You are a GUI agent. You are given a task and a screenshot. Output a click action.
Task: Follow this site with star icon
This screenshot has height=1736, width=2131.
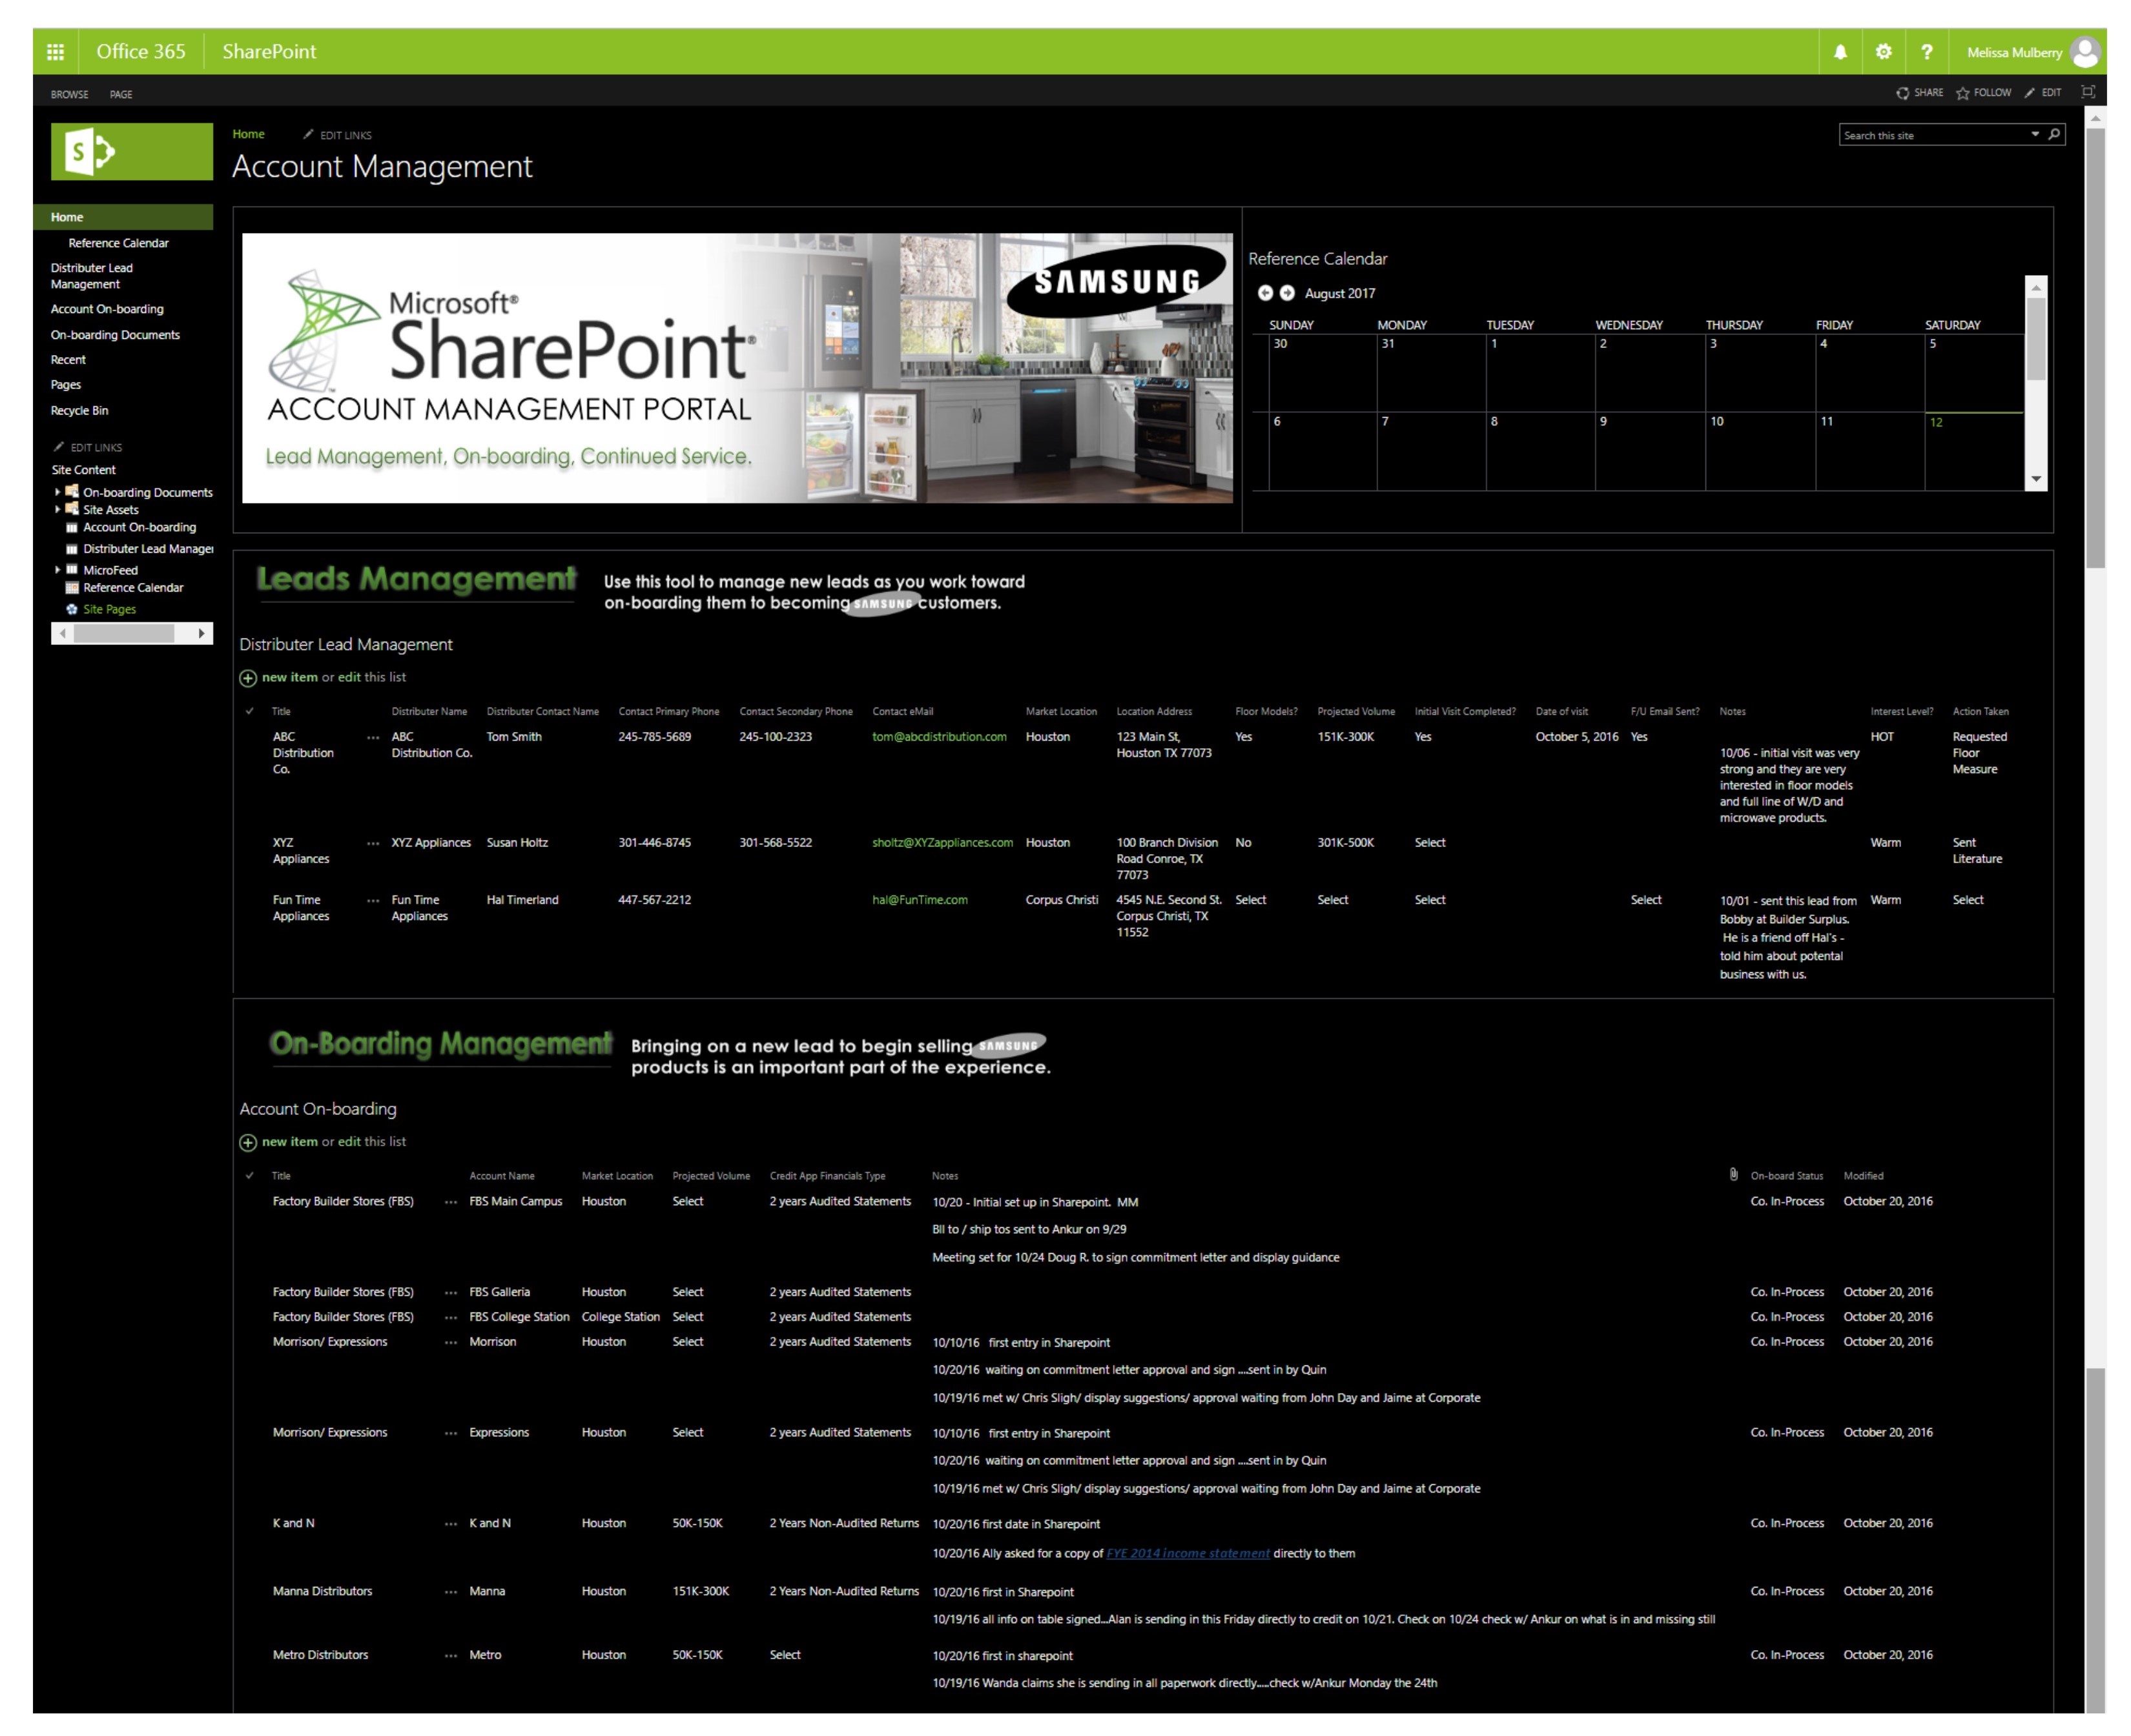click(1983, 93)
